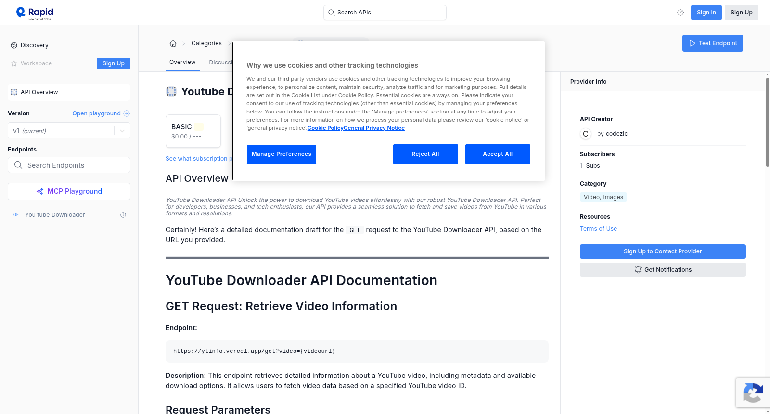Screen dimensions: 770x414
Task: Click Sign Up in the top bar
Action: point(741,13)
